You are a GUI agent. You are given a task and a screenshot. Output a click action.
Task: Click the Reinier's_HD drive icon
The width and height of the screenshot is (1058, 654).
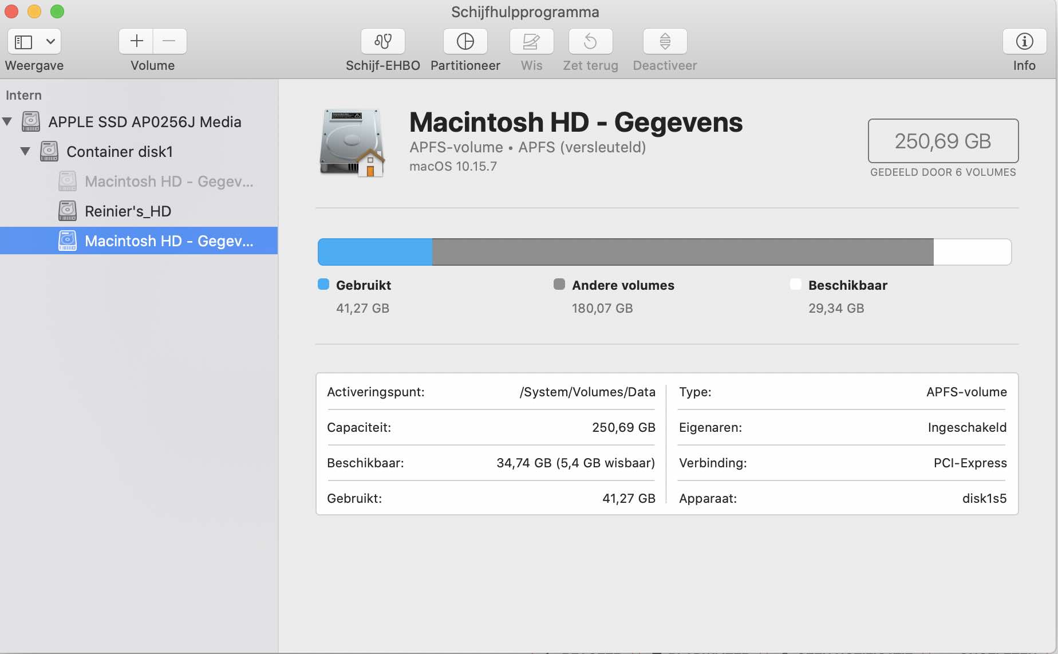(x=68, y=211)
